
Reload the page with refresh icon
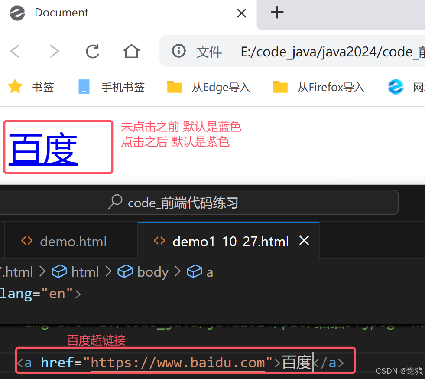pyautogui.click(x=93, y=51)
